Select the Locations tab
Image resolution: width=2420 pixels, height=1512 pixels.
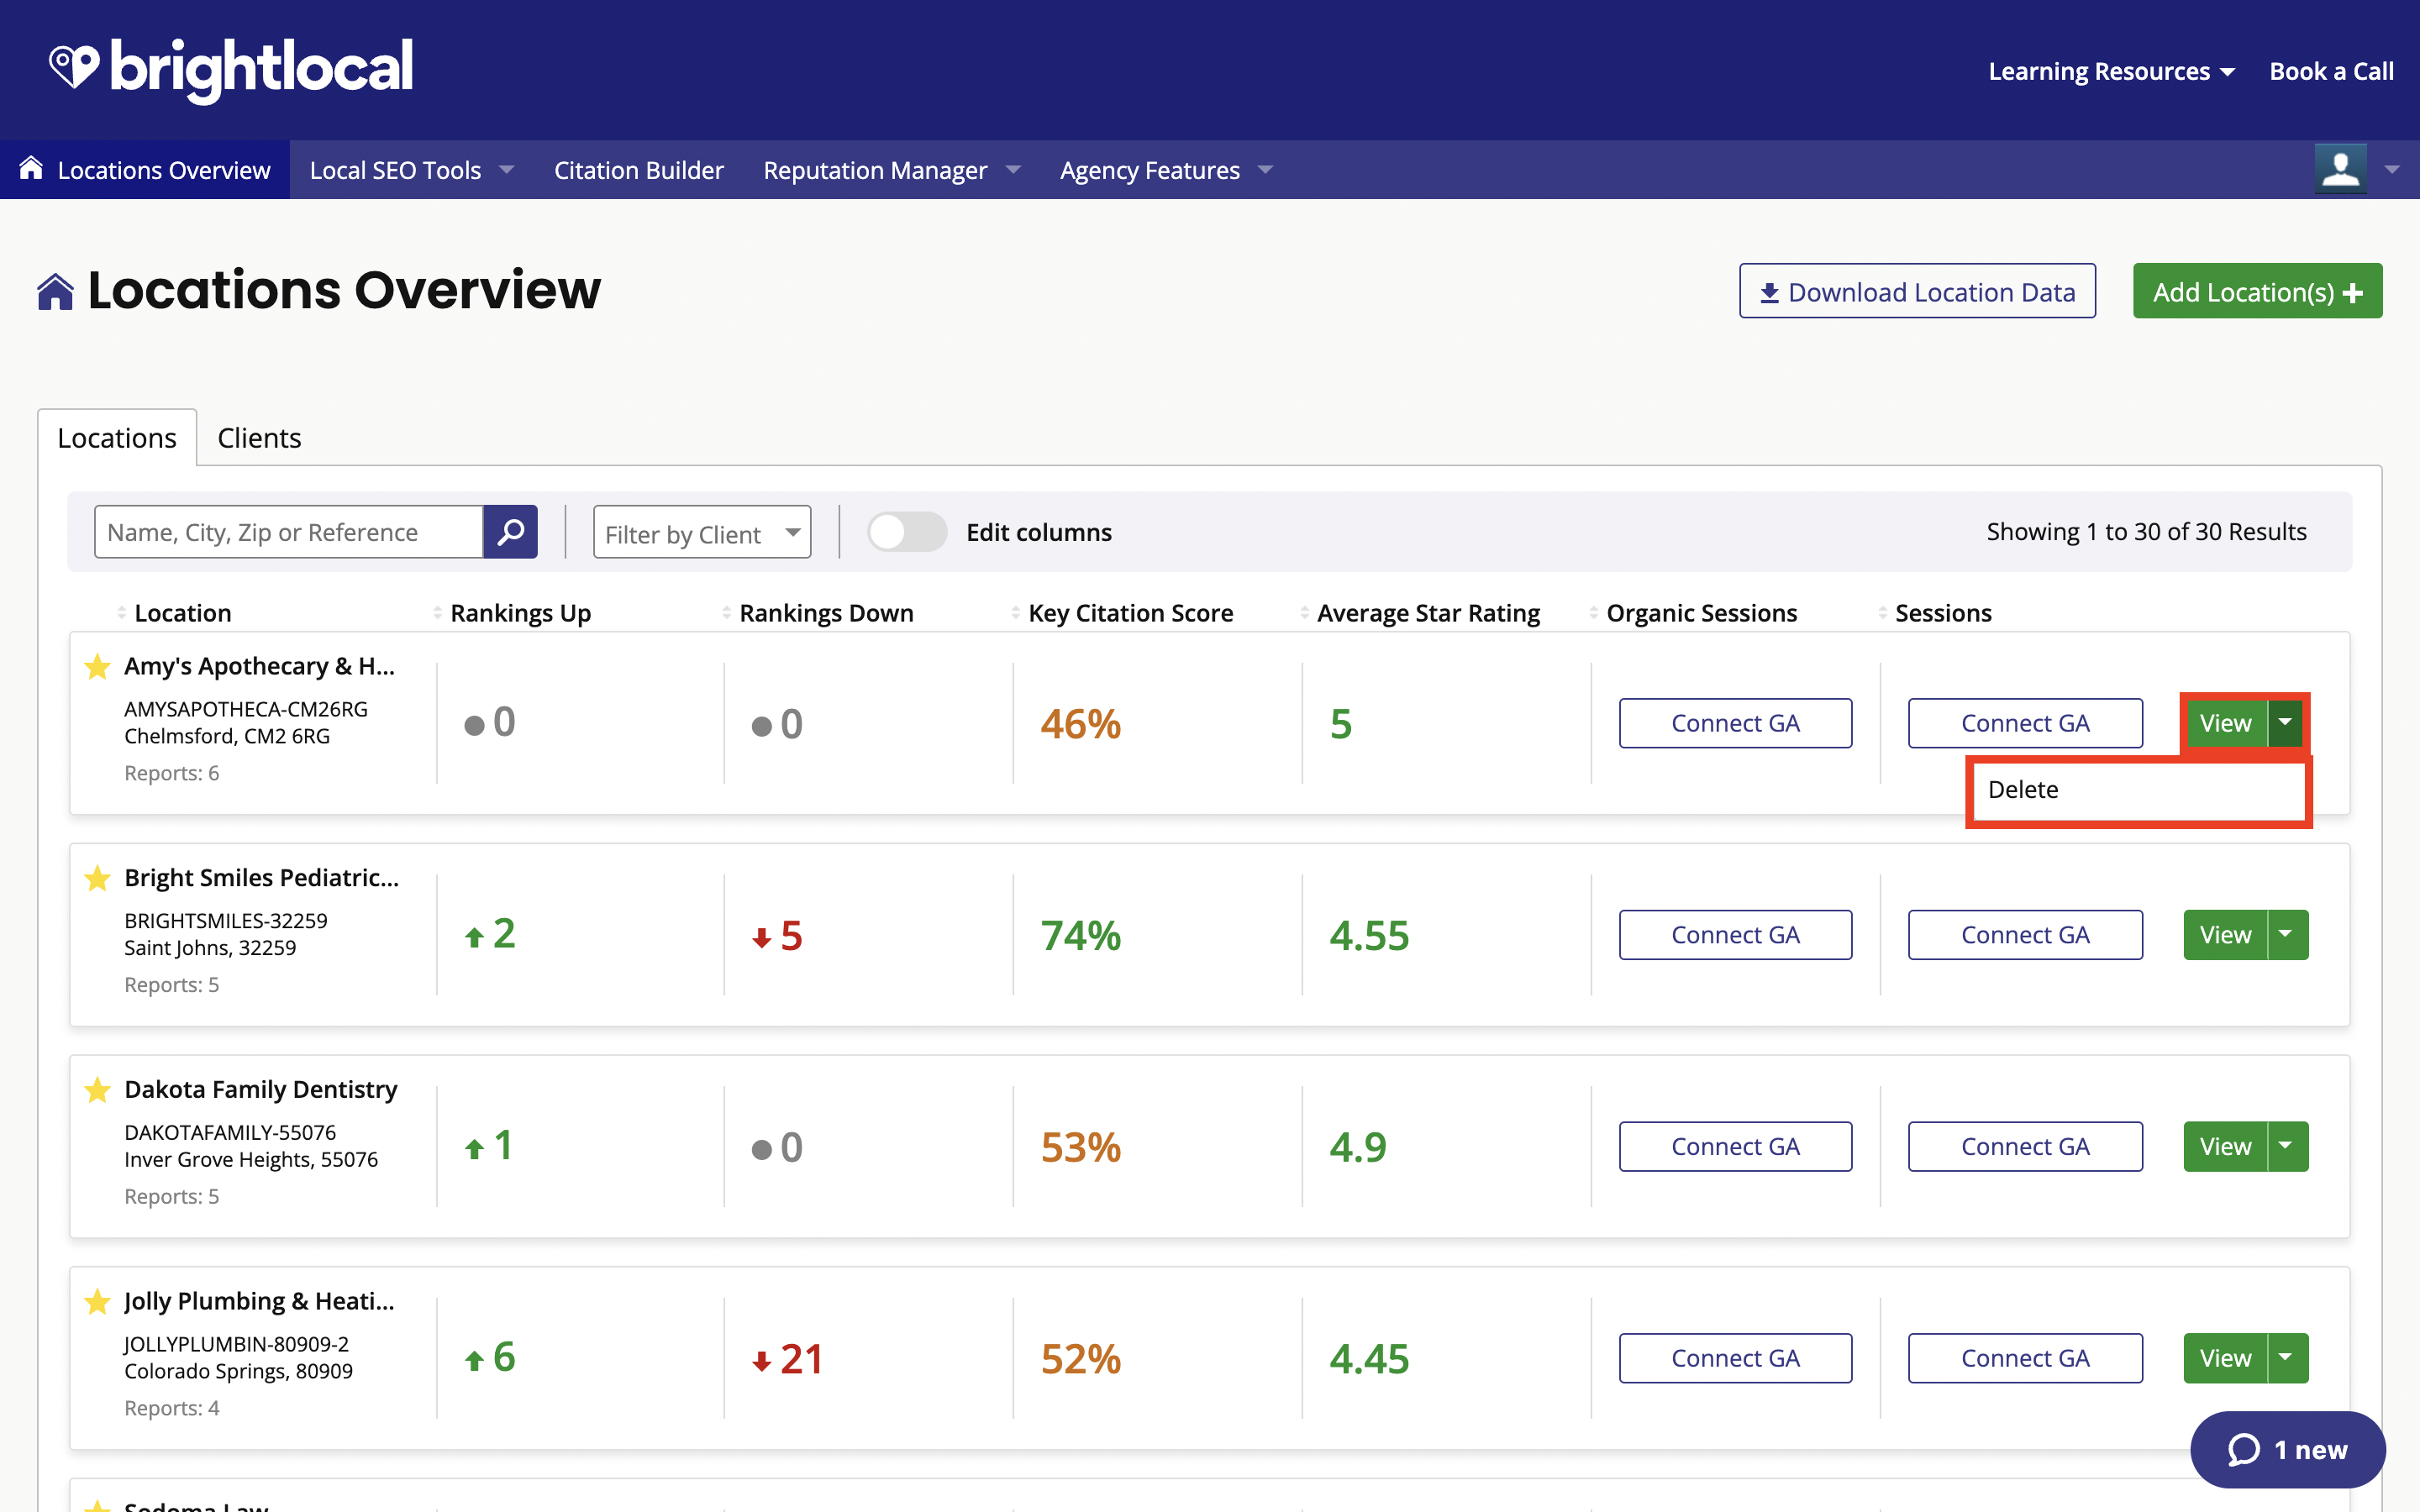point(117,438)
